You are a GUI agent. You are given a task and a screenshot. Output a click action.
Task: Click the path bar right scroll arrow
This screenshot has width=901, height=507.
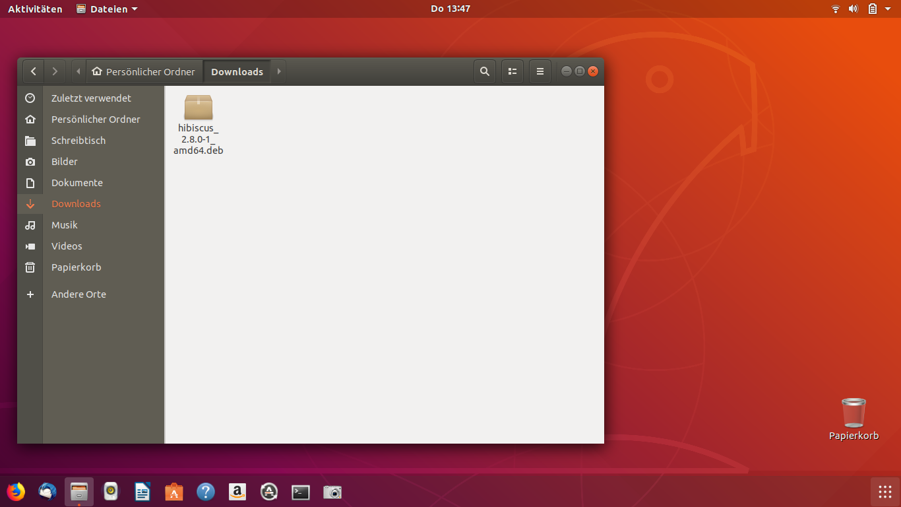point(279,71)
